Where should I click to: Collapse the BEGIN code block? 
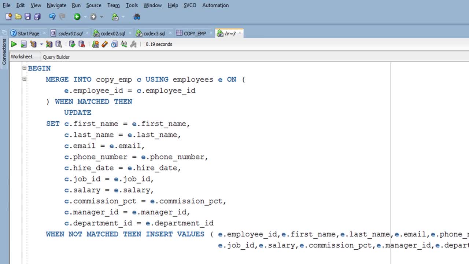click(x=25, y=68)
